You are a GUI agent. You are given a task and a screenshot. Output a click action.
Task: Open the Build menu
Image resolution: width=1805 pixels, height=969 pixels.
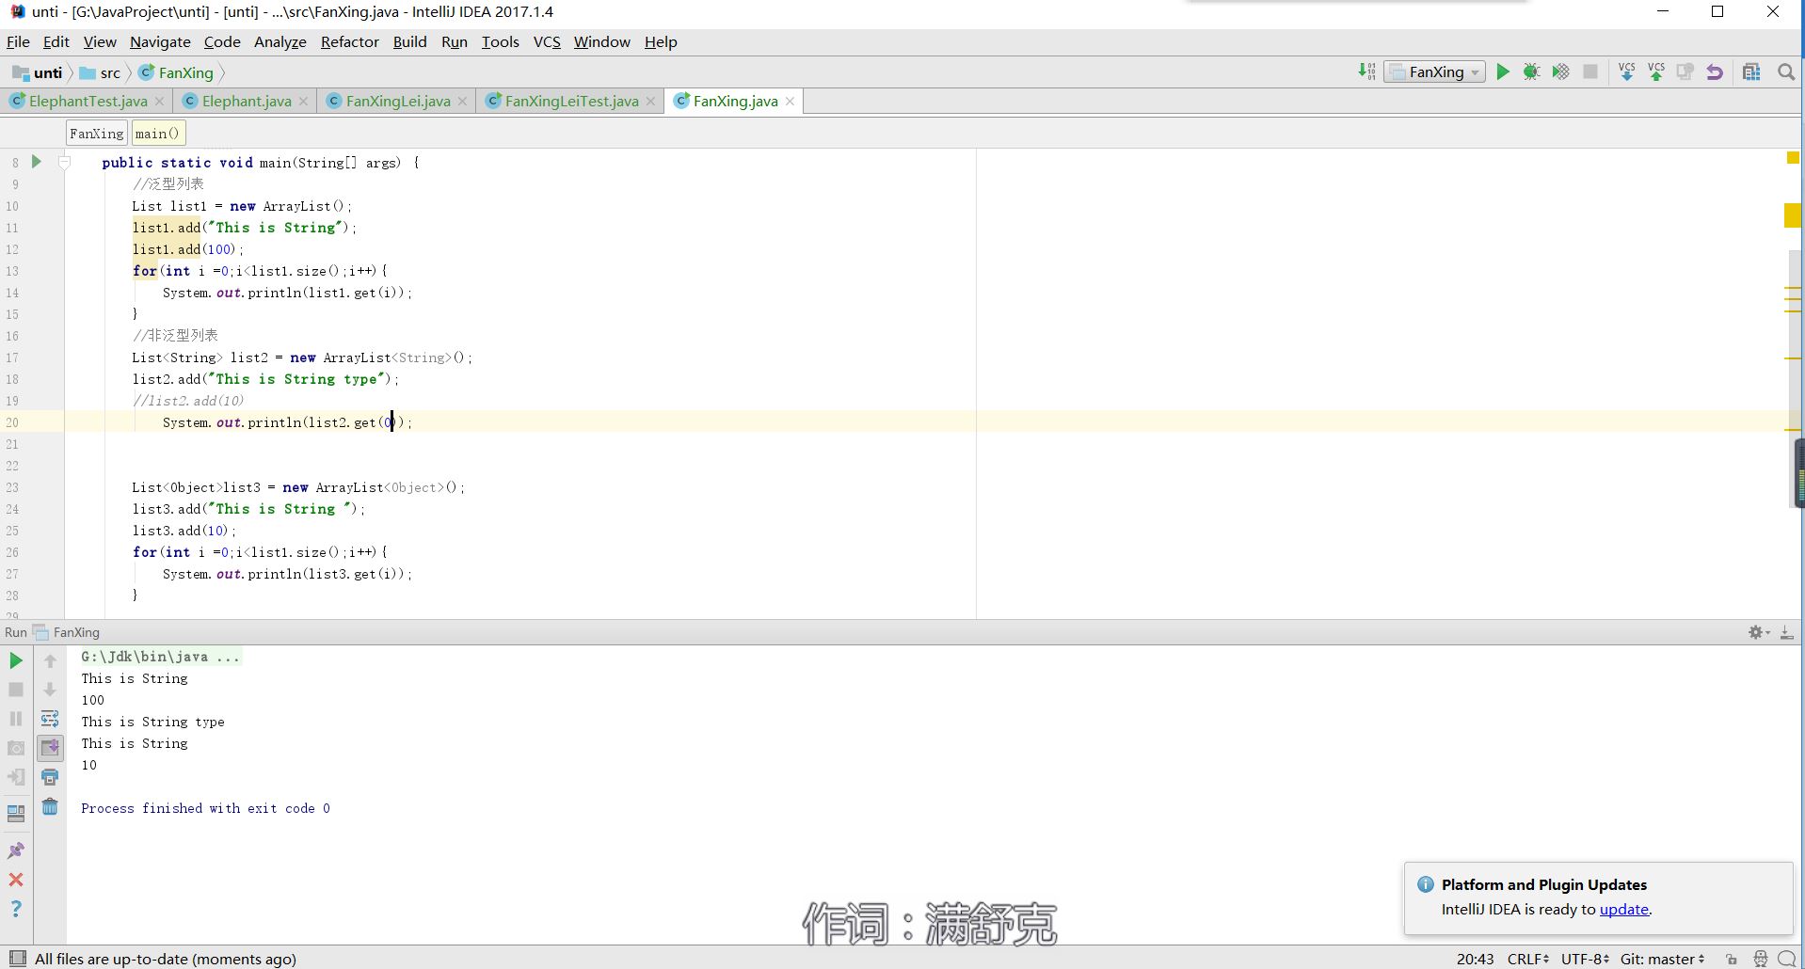point(409,42)
